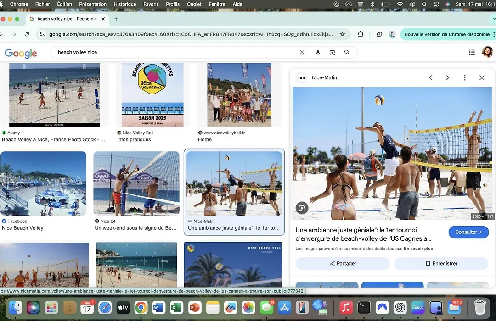
Task: Bookmark this page with the star icon
Action: point(342,34)
